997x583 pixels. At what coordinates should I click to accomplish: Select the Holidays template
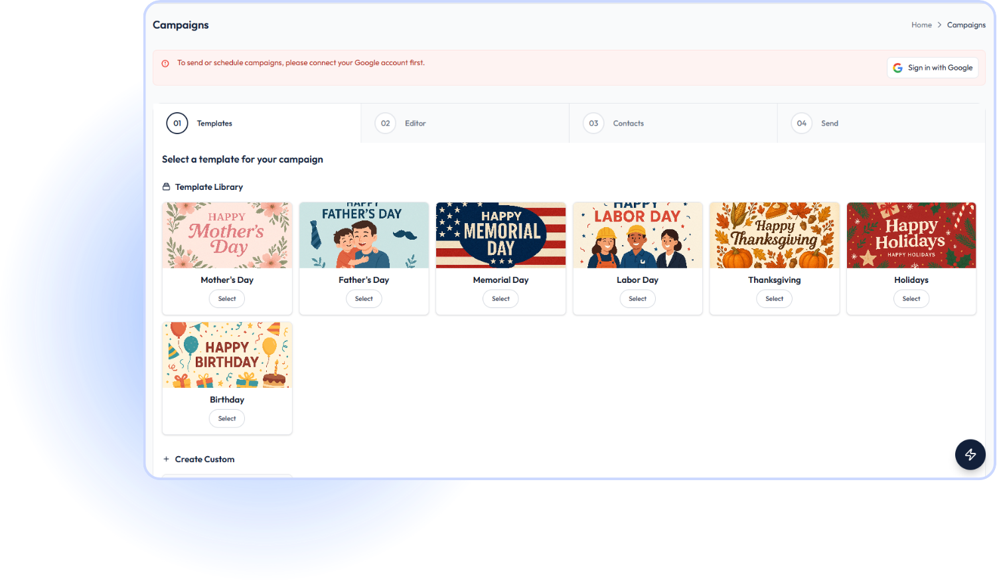(x=911, y=299)
